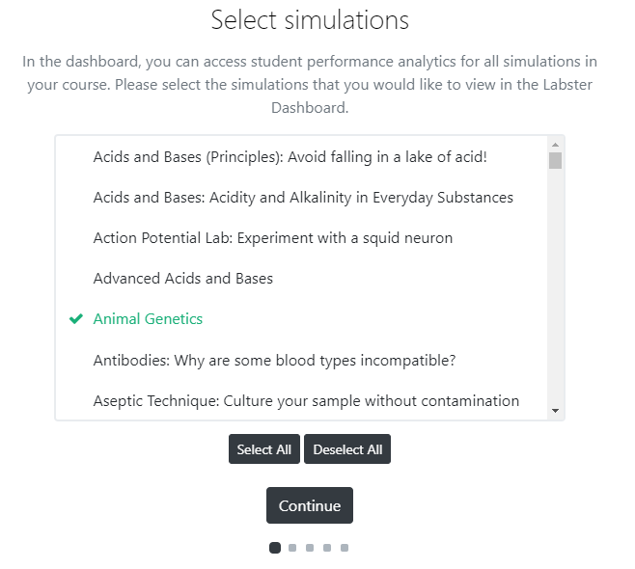
Task: Select Antibodies blood types simulation
Action: 274,361
